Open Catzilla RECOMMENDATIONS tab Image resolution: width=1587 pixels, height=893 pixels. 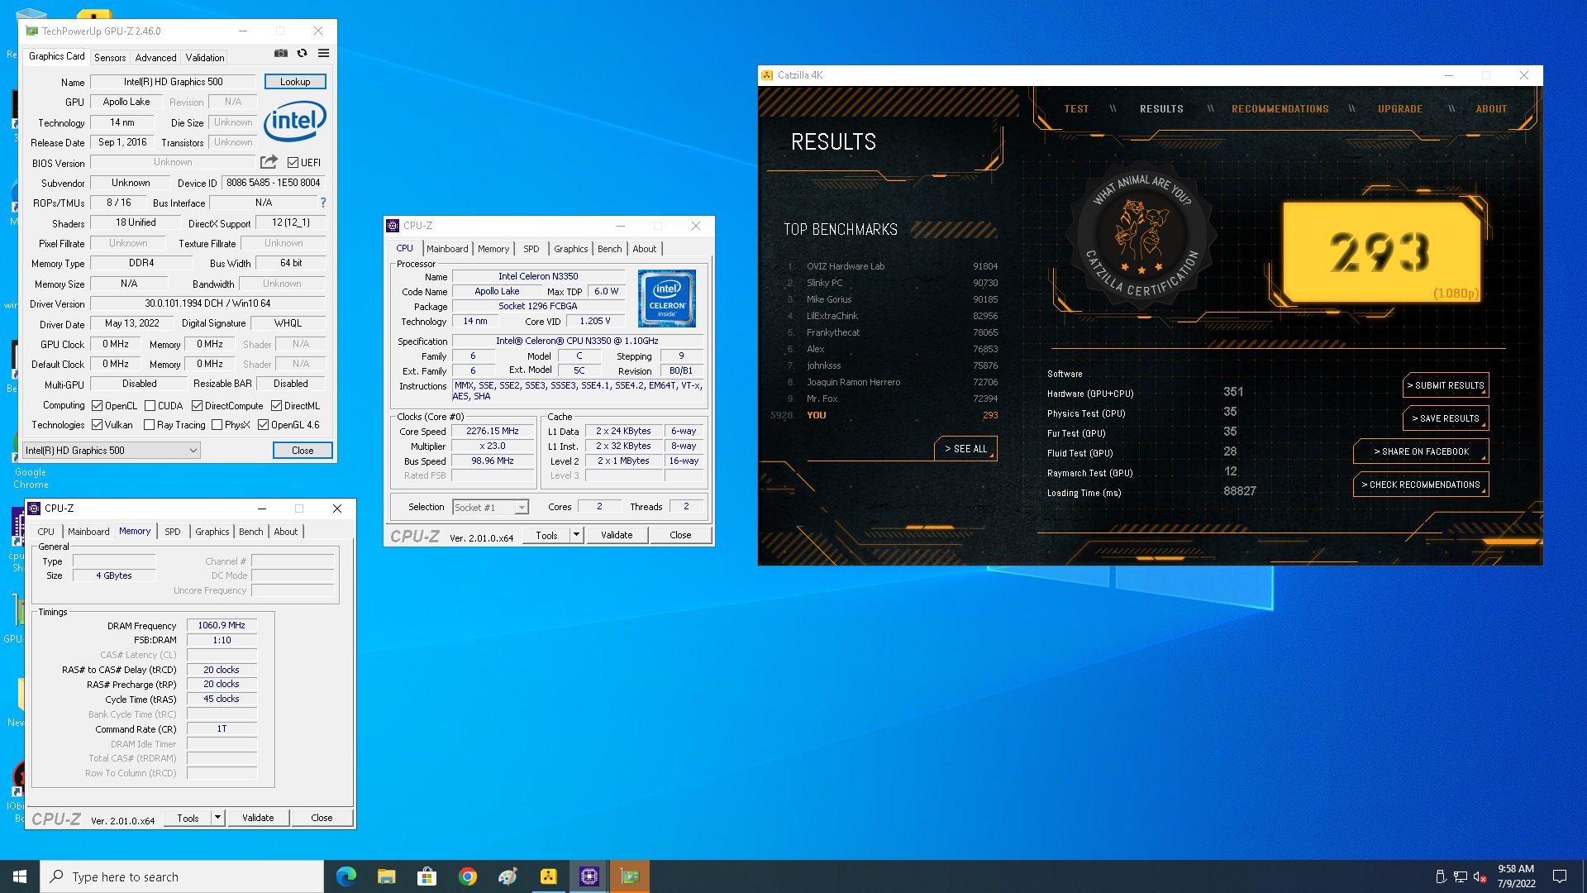1280,109
